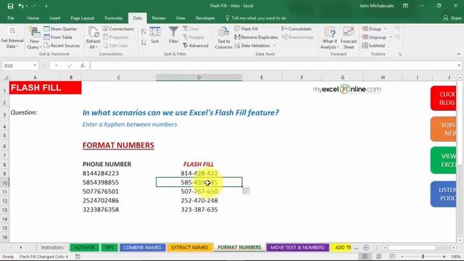Click Advanced filter
464x261 pixels.
point(196,46)
